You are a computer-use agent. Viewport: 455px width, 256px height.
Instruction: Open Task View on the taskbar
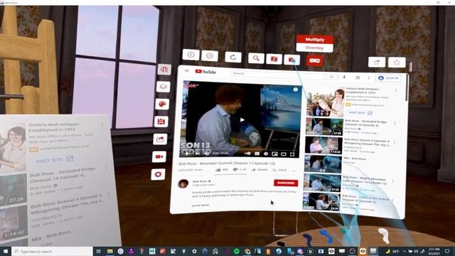point(98,251)
